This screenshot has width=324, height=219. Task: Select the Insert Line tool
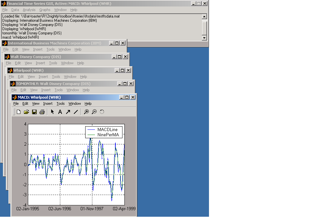pyautogui.click(x=76, y=112)
